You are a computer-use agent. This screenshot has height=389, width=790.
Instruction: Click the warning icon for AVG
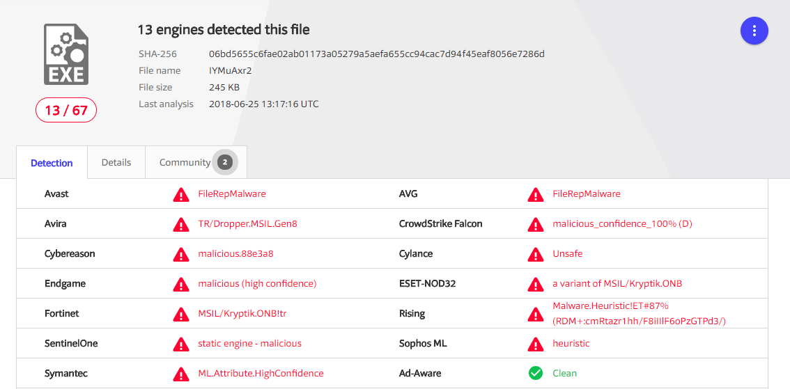(536, 194)
